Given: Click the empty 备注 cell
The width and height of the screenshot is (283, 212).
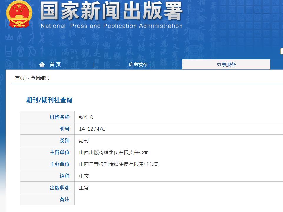Looking at the screenshot, I should [177, 199].
